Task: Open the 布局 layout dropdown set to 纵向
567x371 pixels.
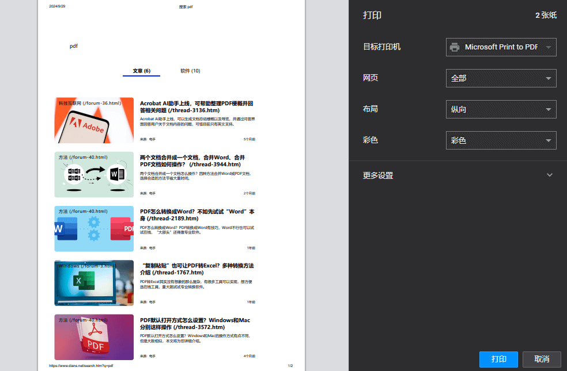Action: 501,109
